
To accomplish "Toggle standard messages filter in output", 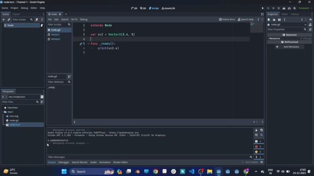I will (x=259, y=141).
